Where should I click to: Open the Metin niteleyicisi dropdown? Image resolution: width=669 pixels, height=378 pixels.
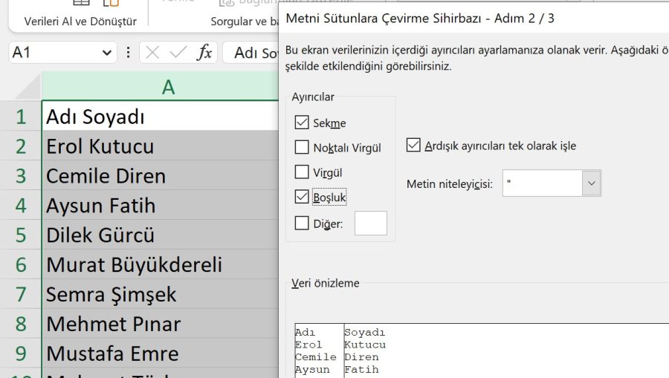point(591,183)
